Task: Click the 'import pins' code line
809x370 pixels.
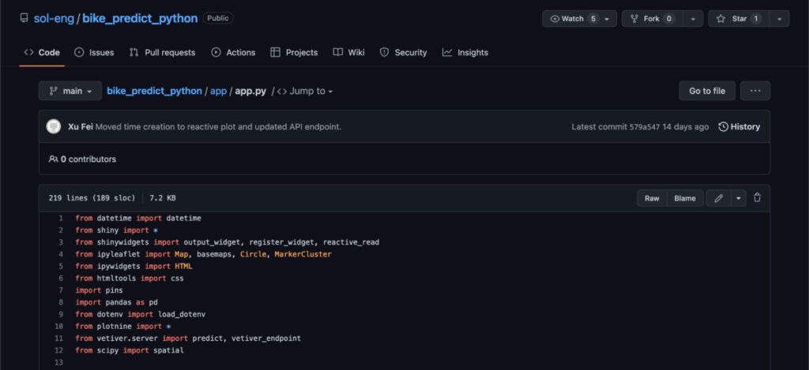Action: (x=99, y=290)
